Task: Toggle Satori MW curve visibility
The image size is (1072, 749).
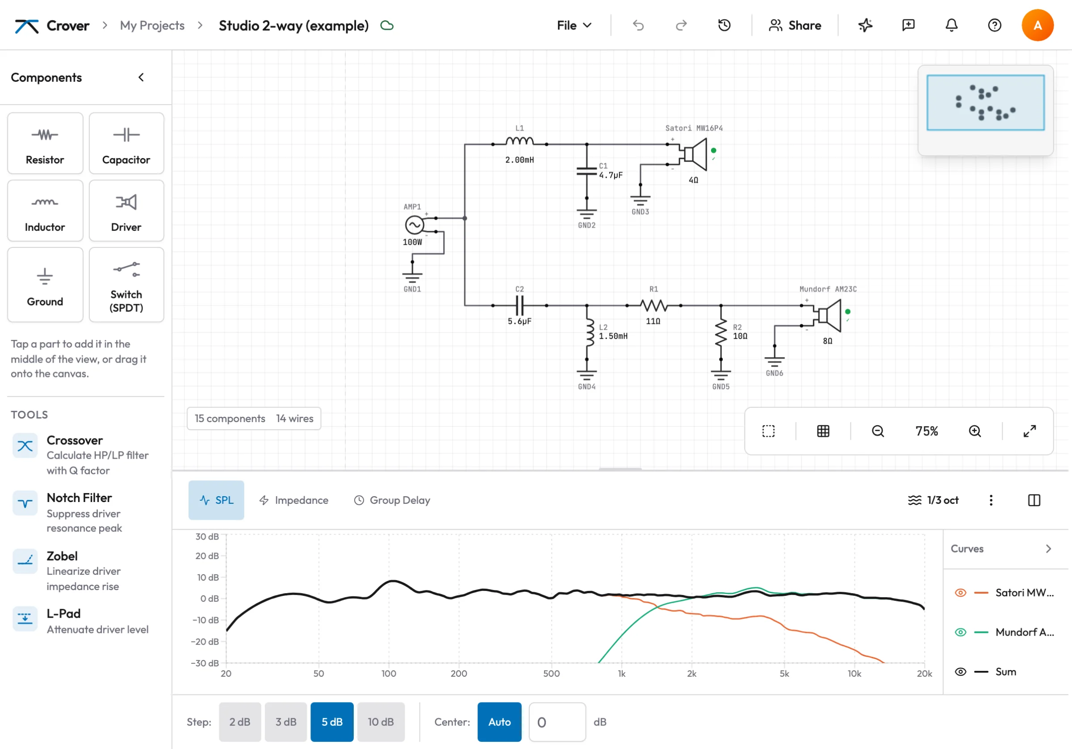Action: [960, 593]
